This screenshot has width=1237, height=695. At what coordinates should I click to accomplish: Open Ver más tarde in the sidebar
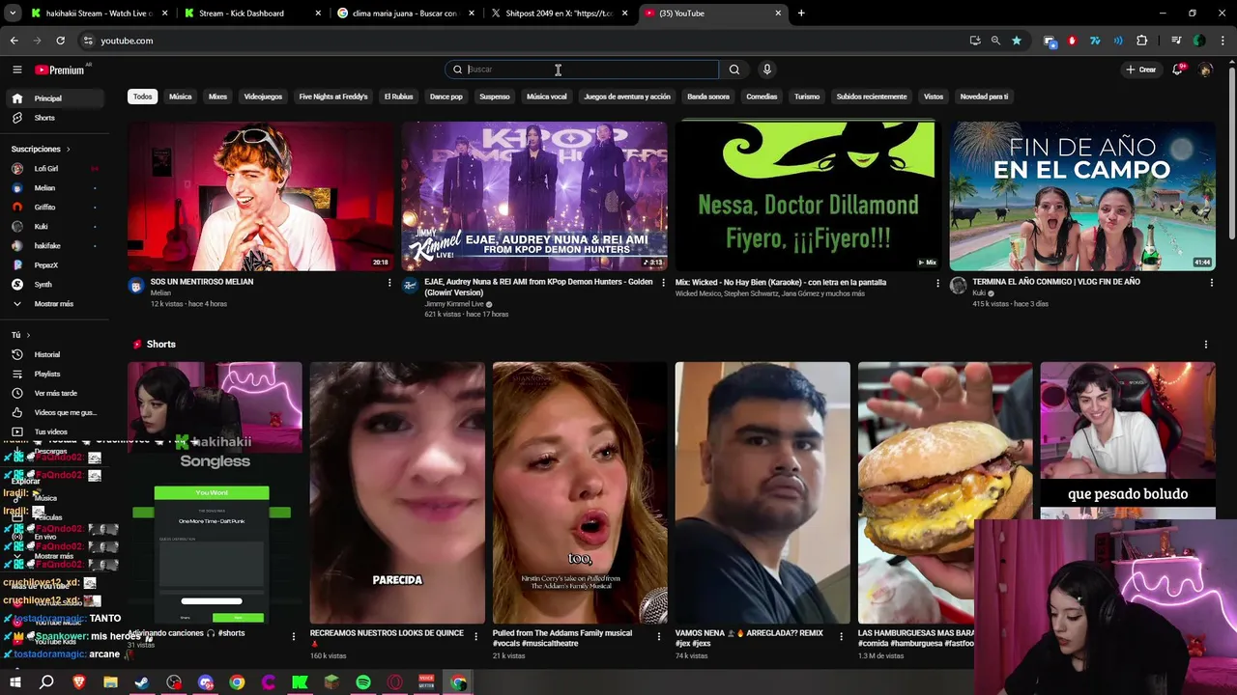coord(53,393)
